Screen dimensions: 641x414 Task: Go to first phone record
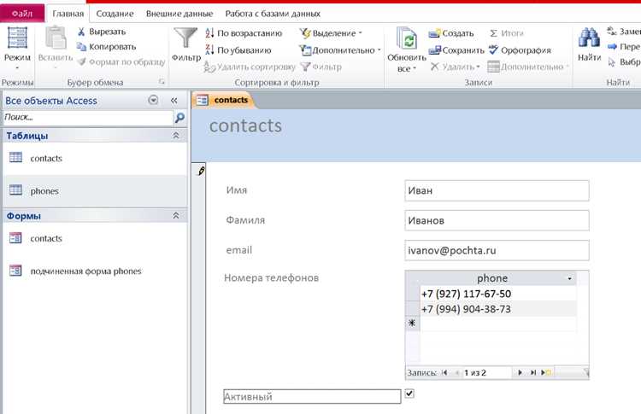pyautogui.click(x=444, y=372)
